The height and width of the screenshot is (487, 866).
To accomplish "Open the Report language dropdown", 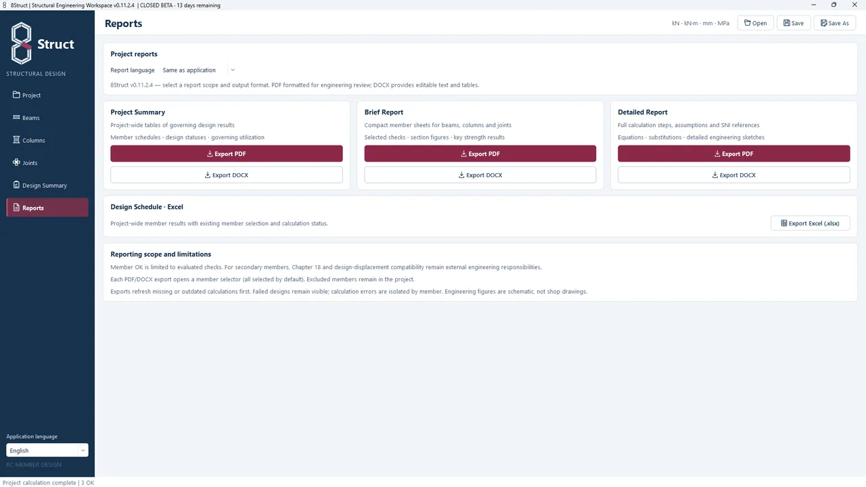I will [x=198, y=70].
